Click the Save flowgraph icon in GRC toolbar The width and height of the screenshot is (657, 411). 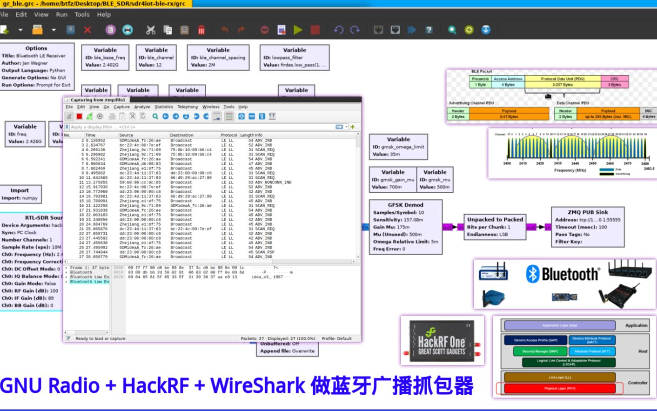[71, 30]
